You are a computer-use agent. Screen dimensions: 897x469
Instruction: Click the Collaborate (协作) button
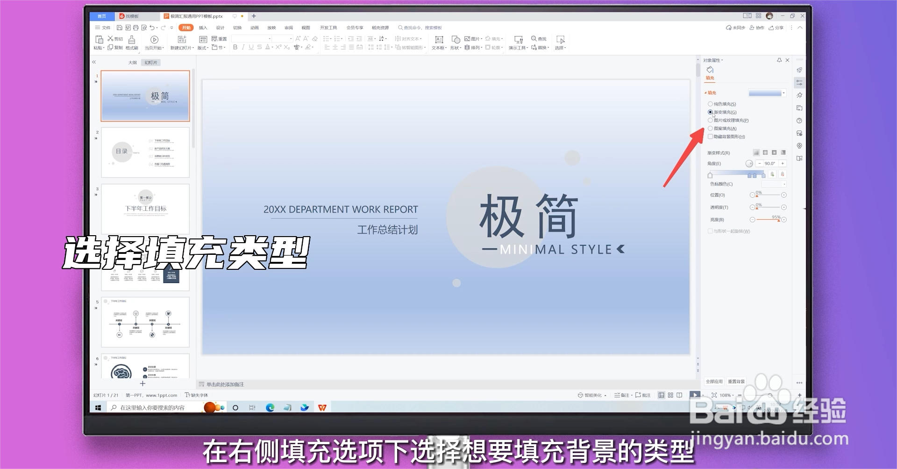[757, 28]
